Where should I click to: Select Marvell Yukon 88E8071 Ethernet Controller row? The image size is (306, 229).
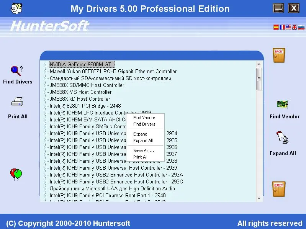click(x=113, y=71)
